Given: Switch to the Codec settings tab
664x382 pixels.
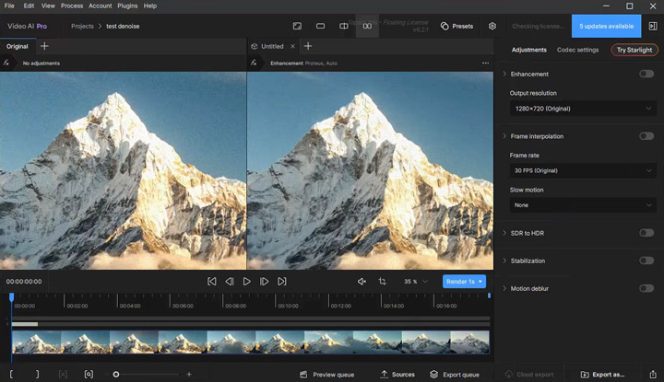Looking at the screenshot, I should pyautogui.click(x=577, y=50).
